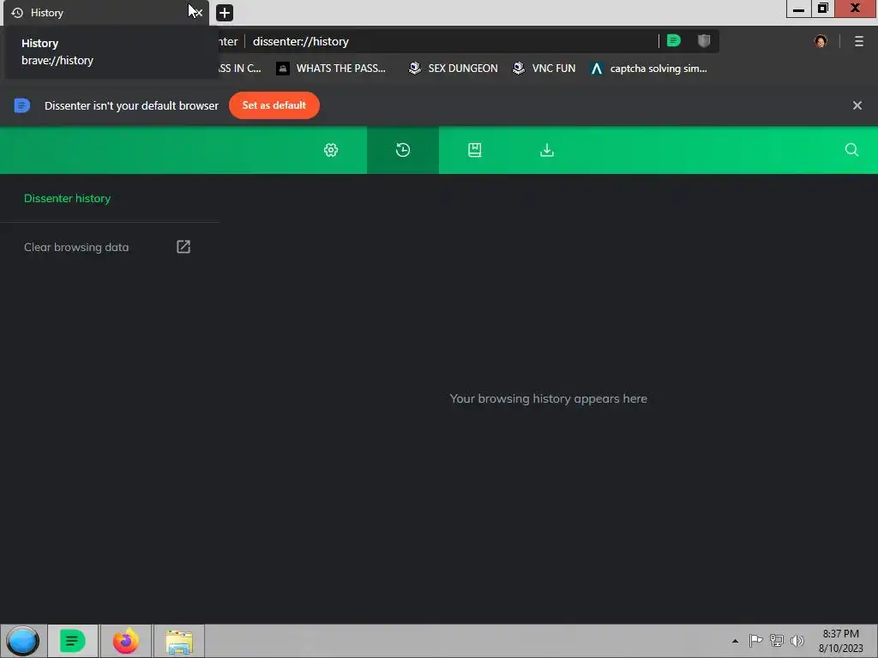Dismiss the default browser notification bar

click(x=857, y=105)
